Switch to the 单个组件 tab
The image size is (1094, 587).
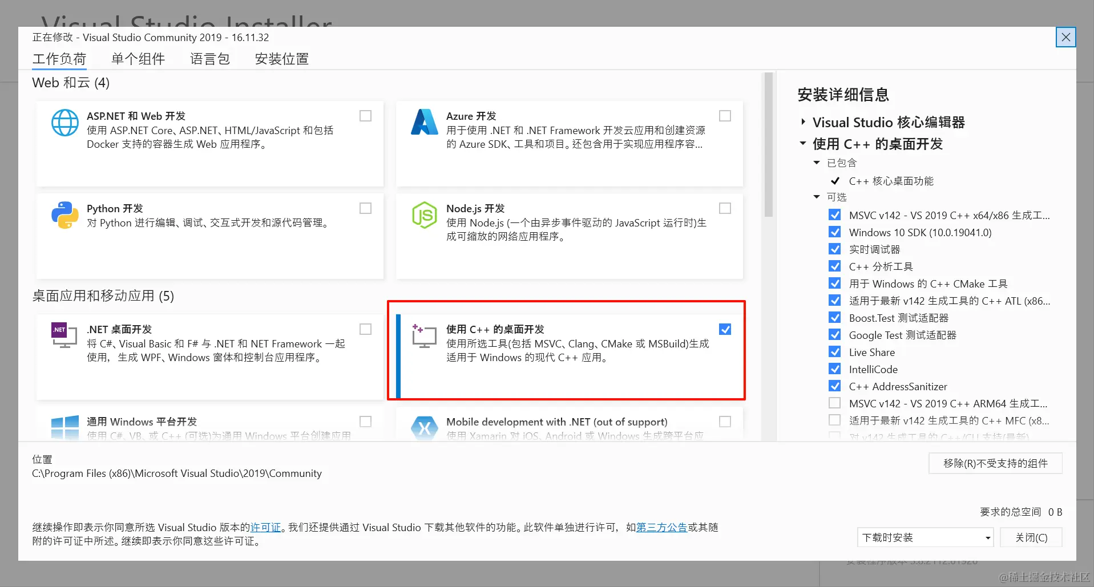click(138, 58)
